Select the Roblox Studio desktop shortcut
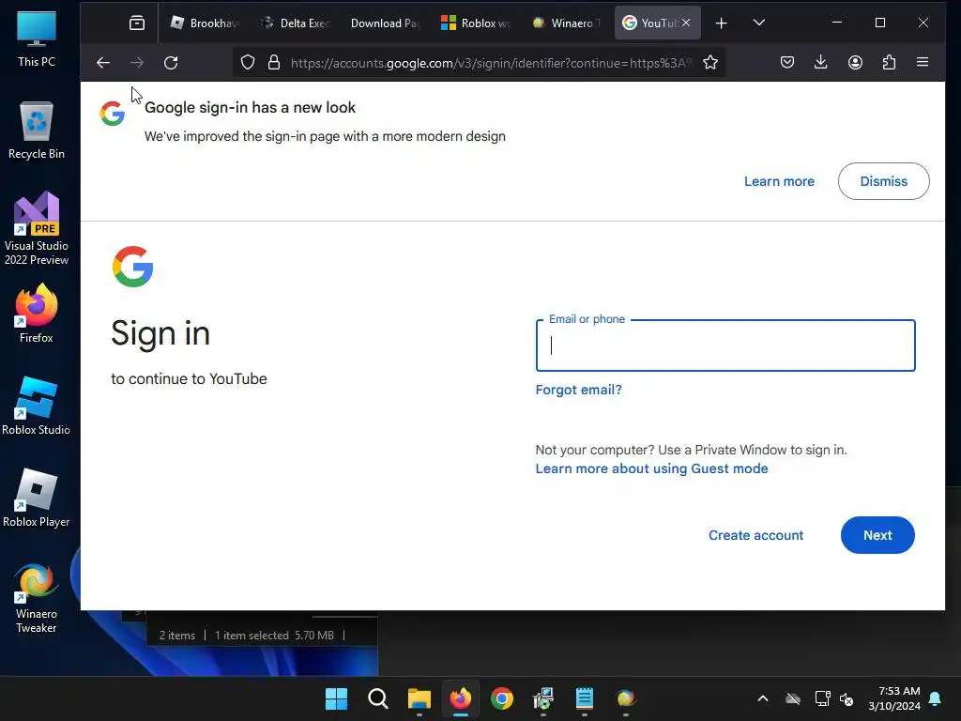This screenshot has height=721, width=961. (x=37, y=406)
